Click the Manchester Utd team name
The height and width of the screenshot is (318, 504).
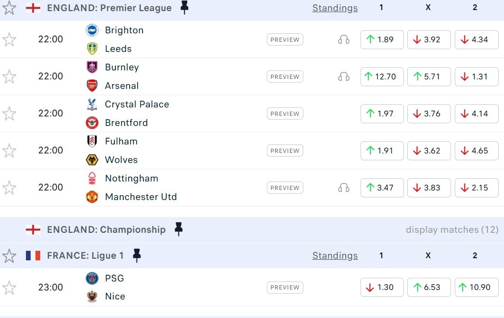tap(141, 197)
